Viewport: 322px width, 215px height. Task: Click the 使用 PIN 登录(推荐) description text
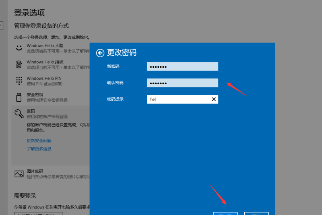pos(45,84)
